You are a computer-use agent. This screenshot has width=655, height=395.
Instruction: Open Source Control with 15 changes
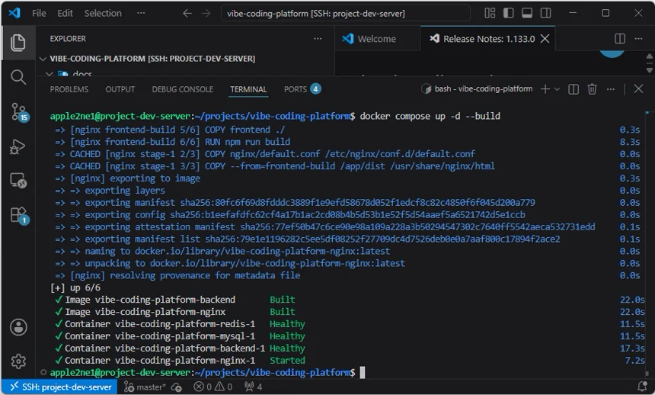pos(19,112)
